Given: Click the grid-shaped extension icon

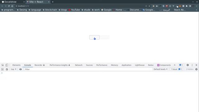Looking at the screenshot, I should click(183, 6).
